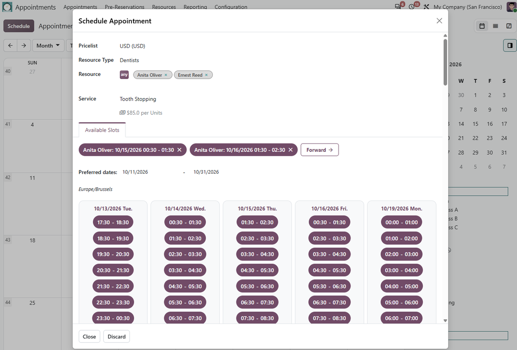Click the Close button in dialog footer

tap(89, 336)
